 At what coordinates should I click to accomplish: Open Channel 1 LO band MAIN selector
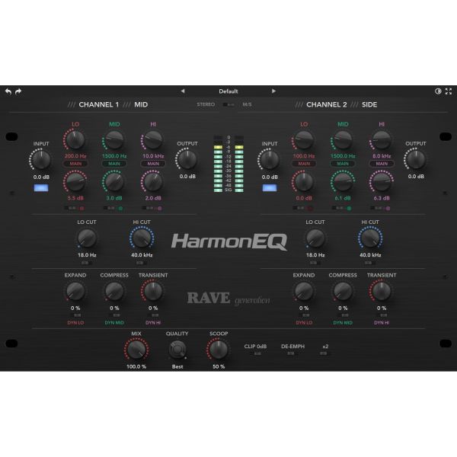[x=75, y=164]
